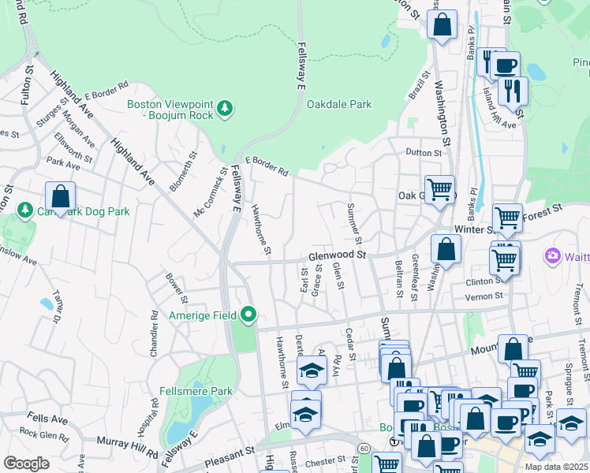Click the coffee cup marker left of lower graduation caps
Viewport: 590px width, 473px height.
pos(506,425)
